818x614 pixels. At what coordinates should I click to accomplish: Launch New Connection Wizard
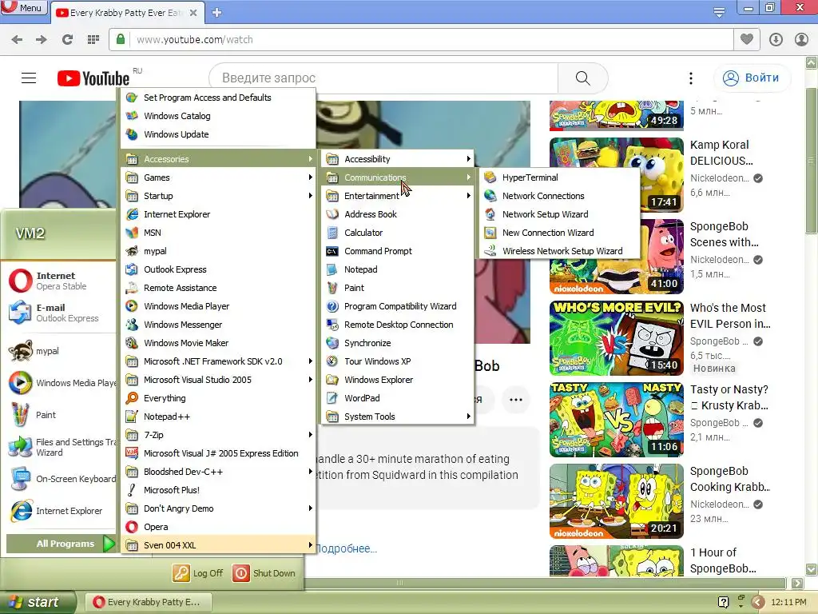(x=559, y=233)
